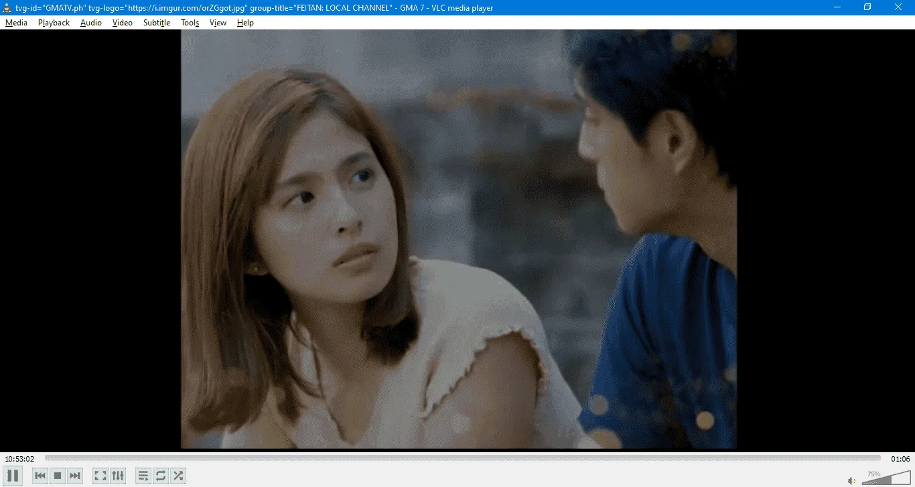Mute audio via the speaker icon

pyautogui.click(x=852, y=480)
